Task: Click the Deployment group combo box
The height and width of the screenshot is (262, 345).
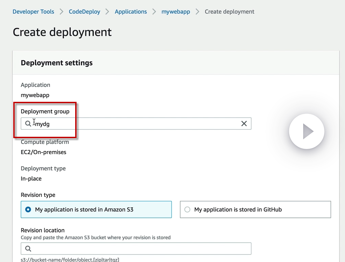Action: [x=136, y=124]
